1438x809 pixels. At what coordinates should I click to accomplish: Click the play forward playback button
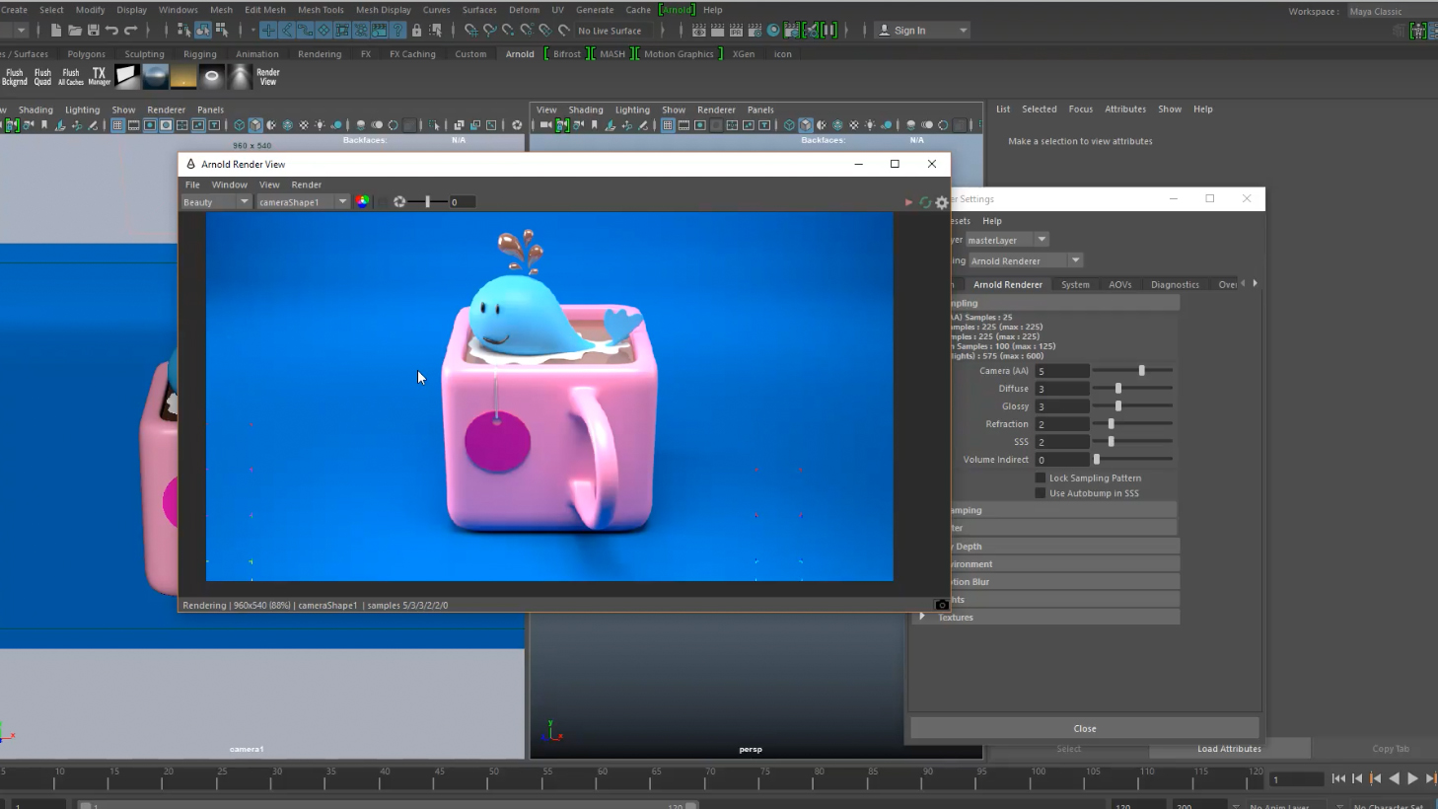tap(1412, 778)
